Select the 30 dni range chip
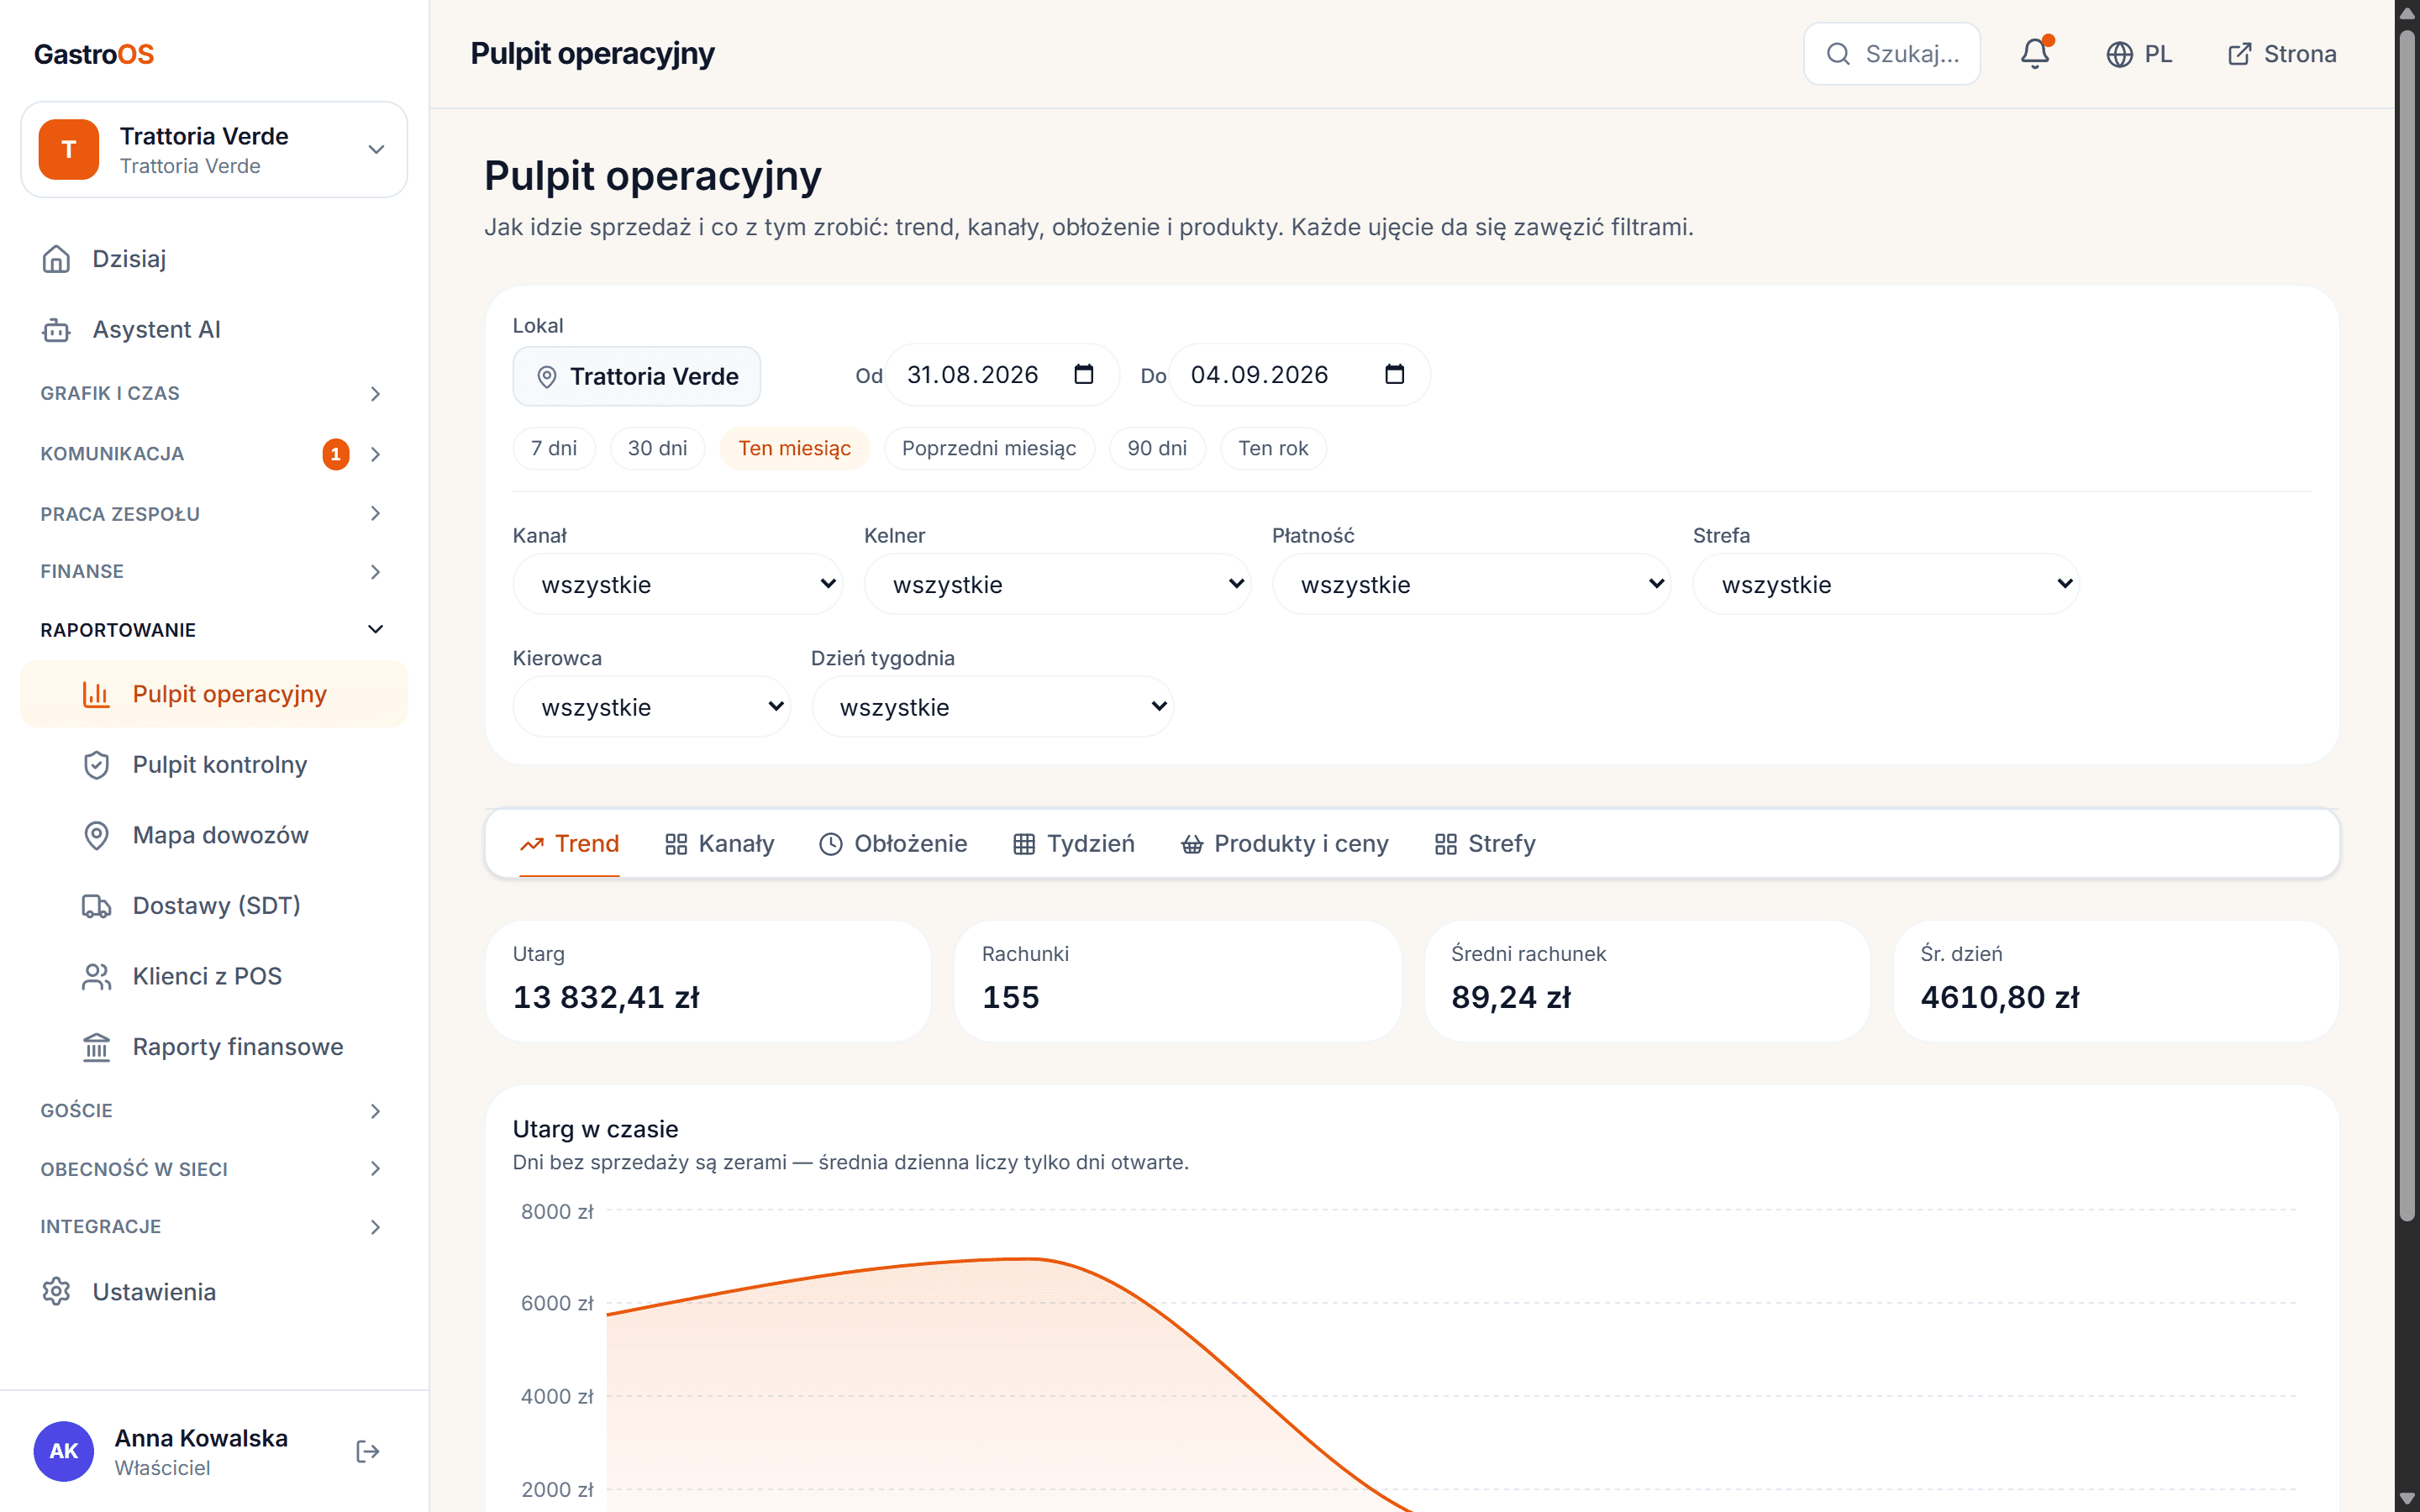The image size is (2420, 1512). tap(657, 448)
